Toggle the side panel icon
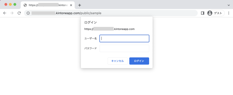Viewport: 233px width, 95px height. pyautogui.click(x=202, y=13)
